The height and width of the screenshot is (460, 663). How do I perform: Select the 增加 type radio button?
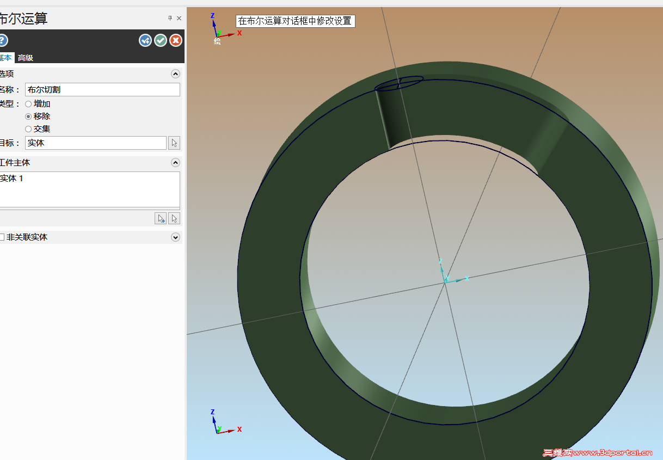[x=28, y=104]
